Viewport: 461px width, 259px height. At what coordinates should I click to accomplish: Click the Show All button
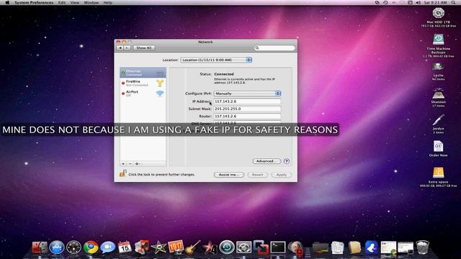pyautogui.click(x=144, y=48)
